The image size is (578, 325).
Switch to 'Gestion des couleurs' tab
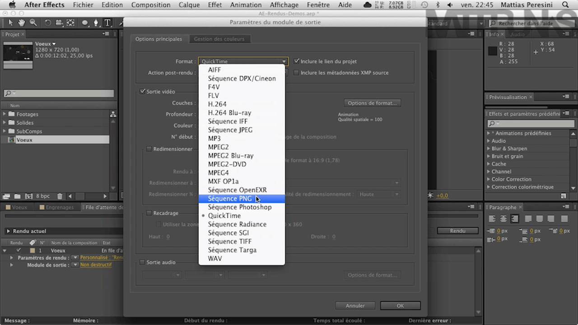(x=219, y=39)
